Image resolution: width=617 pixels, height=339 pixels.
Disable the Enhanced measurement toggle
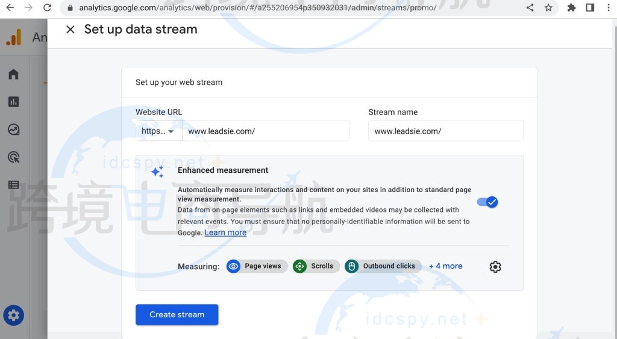(x=487, y=202)
